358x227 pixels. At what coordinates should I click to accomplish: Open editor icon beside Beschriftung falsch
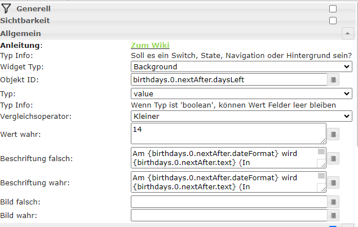(x=334, y=159)
